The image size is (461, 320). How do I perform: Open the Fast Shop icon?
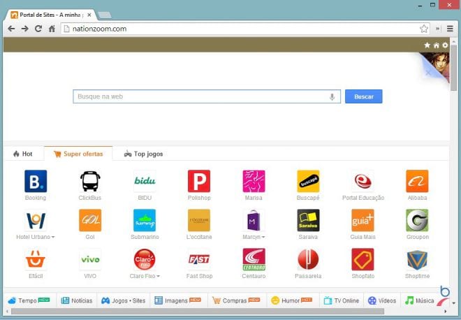[199, 259]
